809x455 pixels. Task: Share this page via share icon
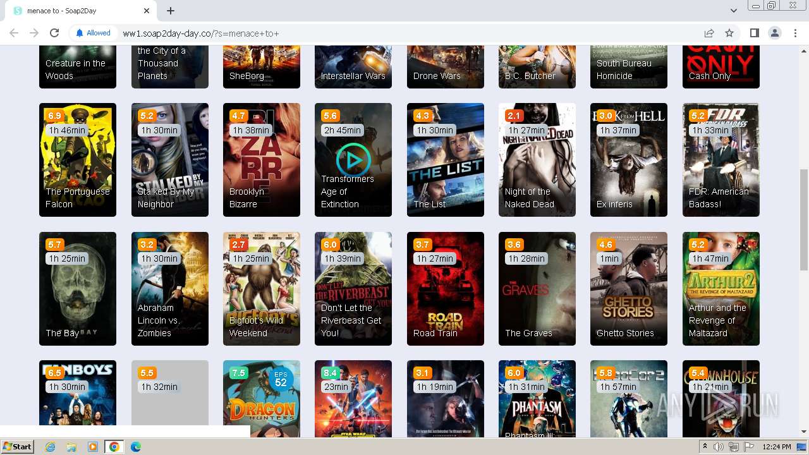[x=709, y=33]
